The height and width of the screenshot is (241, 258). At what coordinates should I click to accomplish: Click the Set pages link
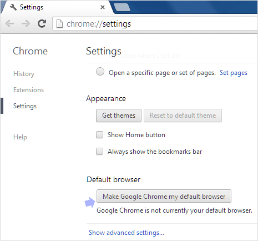(234, 73)
